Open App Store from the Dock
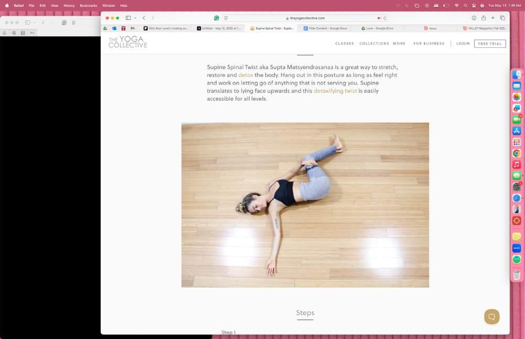This screenshot has height=339, width=525. click(517, 131)
